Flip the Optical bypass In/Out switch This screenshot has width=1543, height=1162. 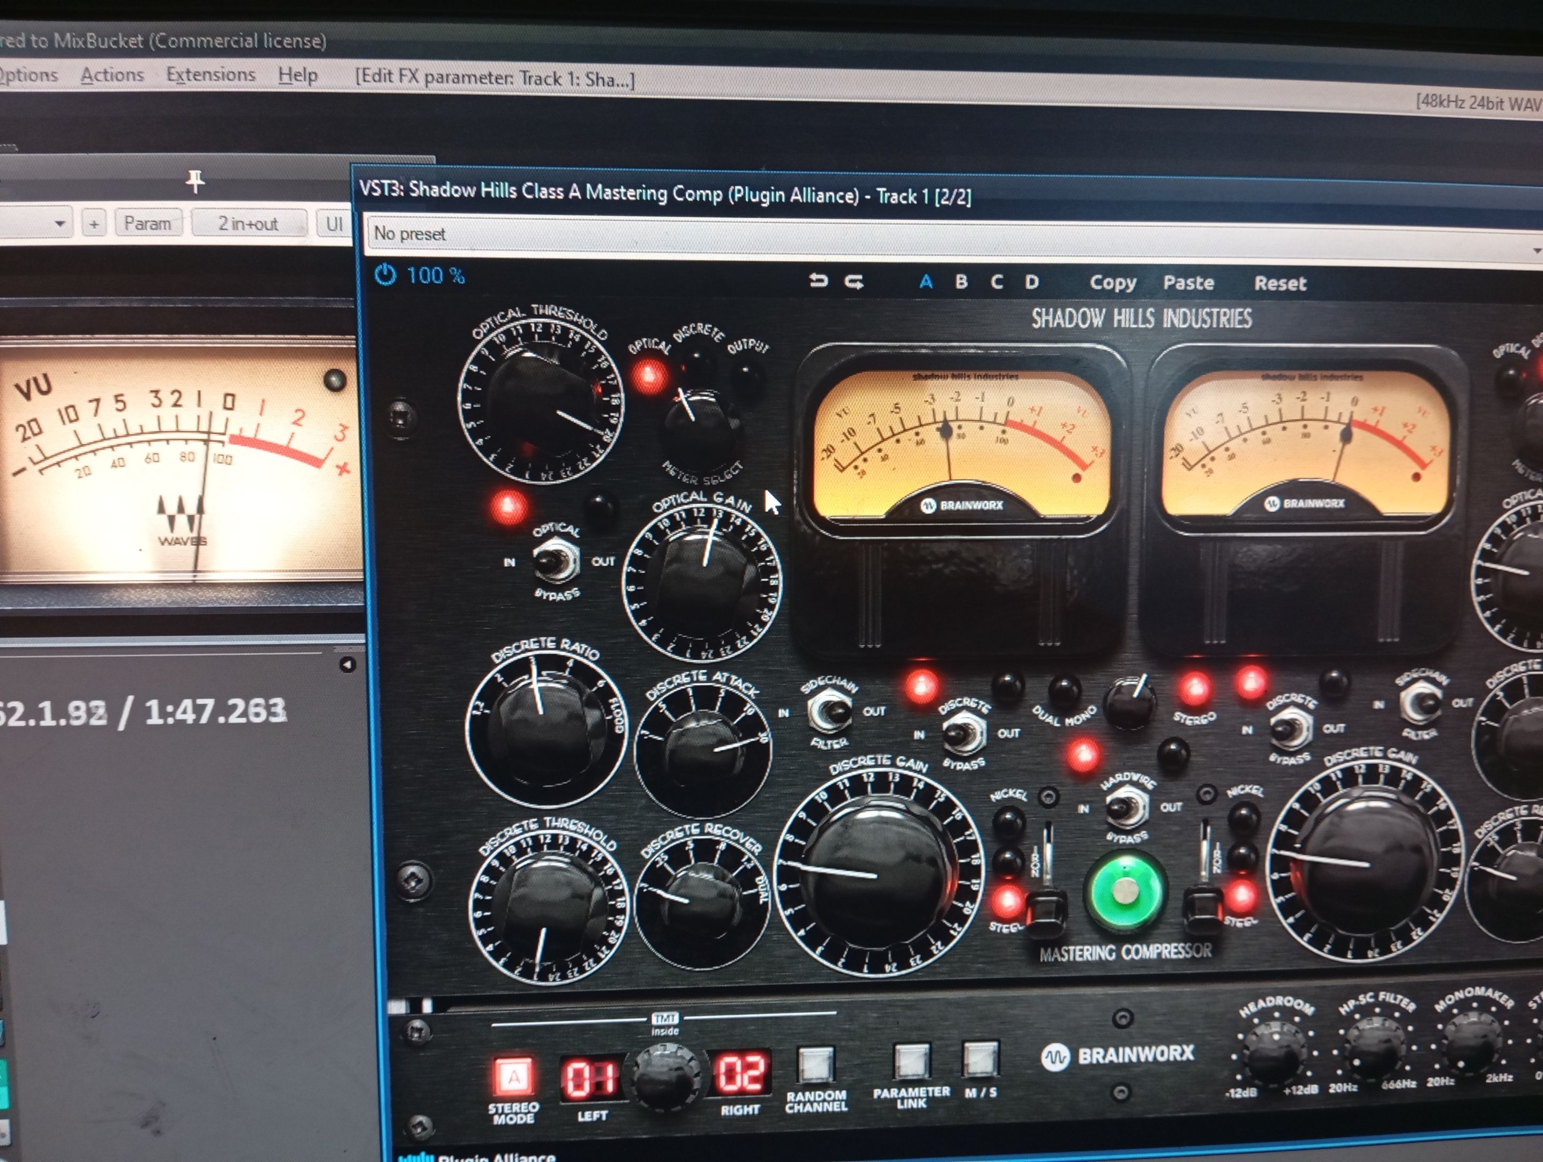[x=556, y=562]
